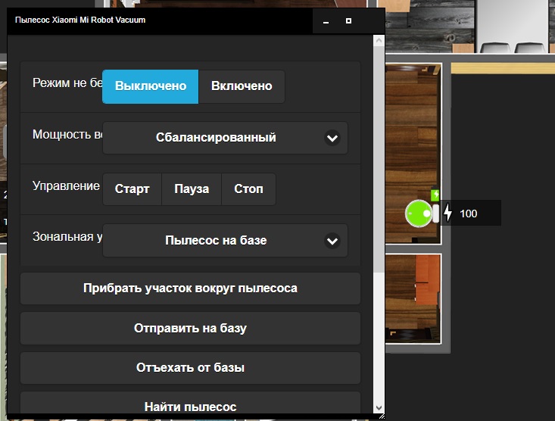Click the 'Старт' button

tap(132, 189)
